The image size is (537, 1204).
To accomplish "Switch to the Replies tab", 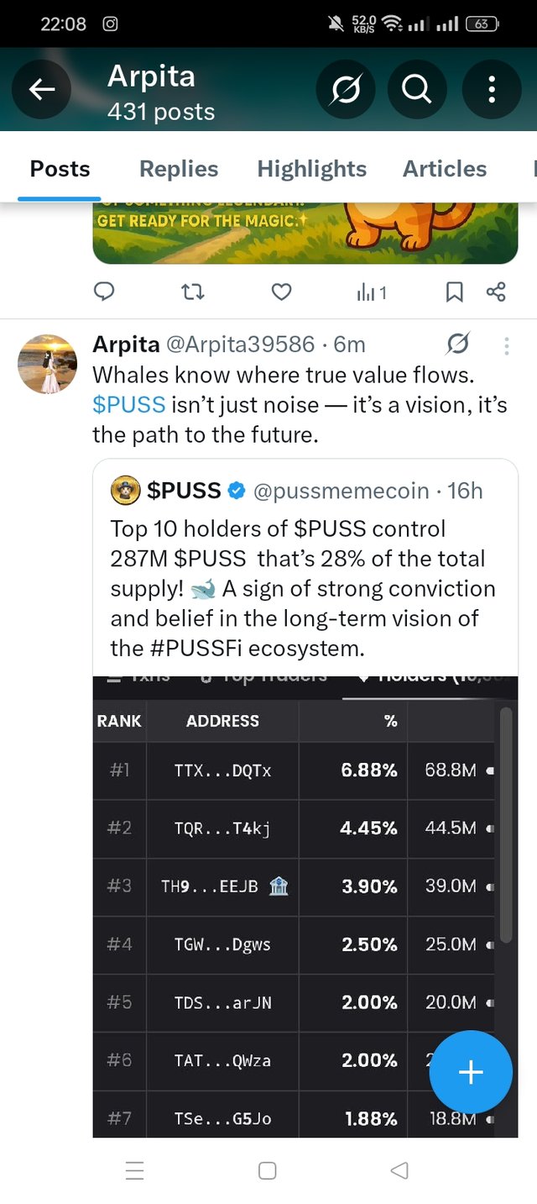I will pos(179,169).
